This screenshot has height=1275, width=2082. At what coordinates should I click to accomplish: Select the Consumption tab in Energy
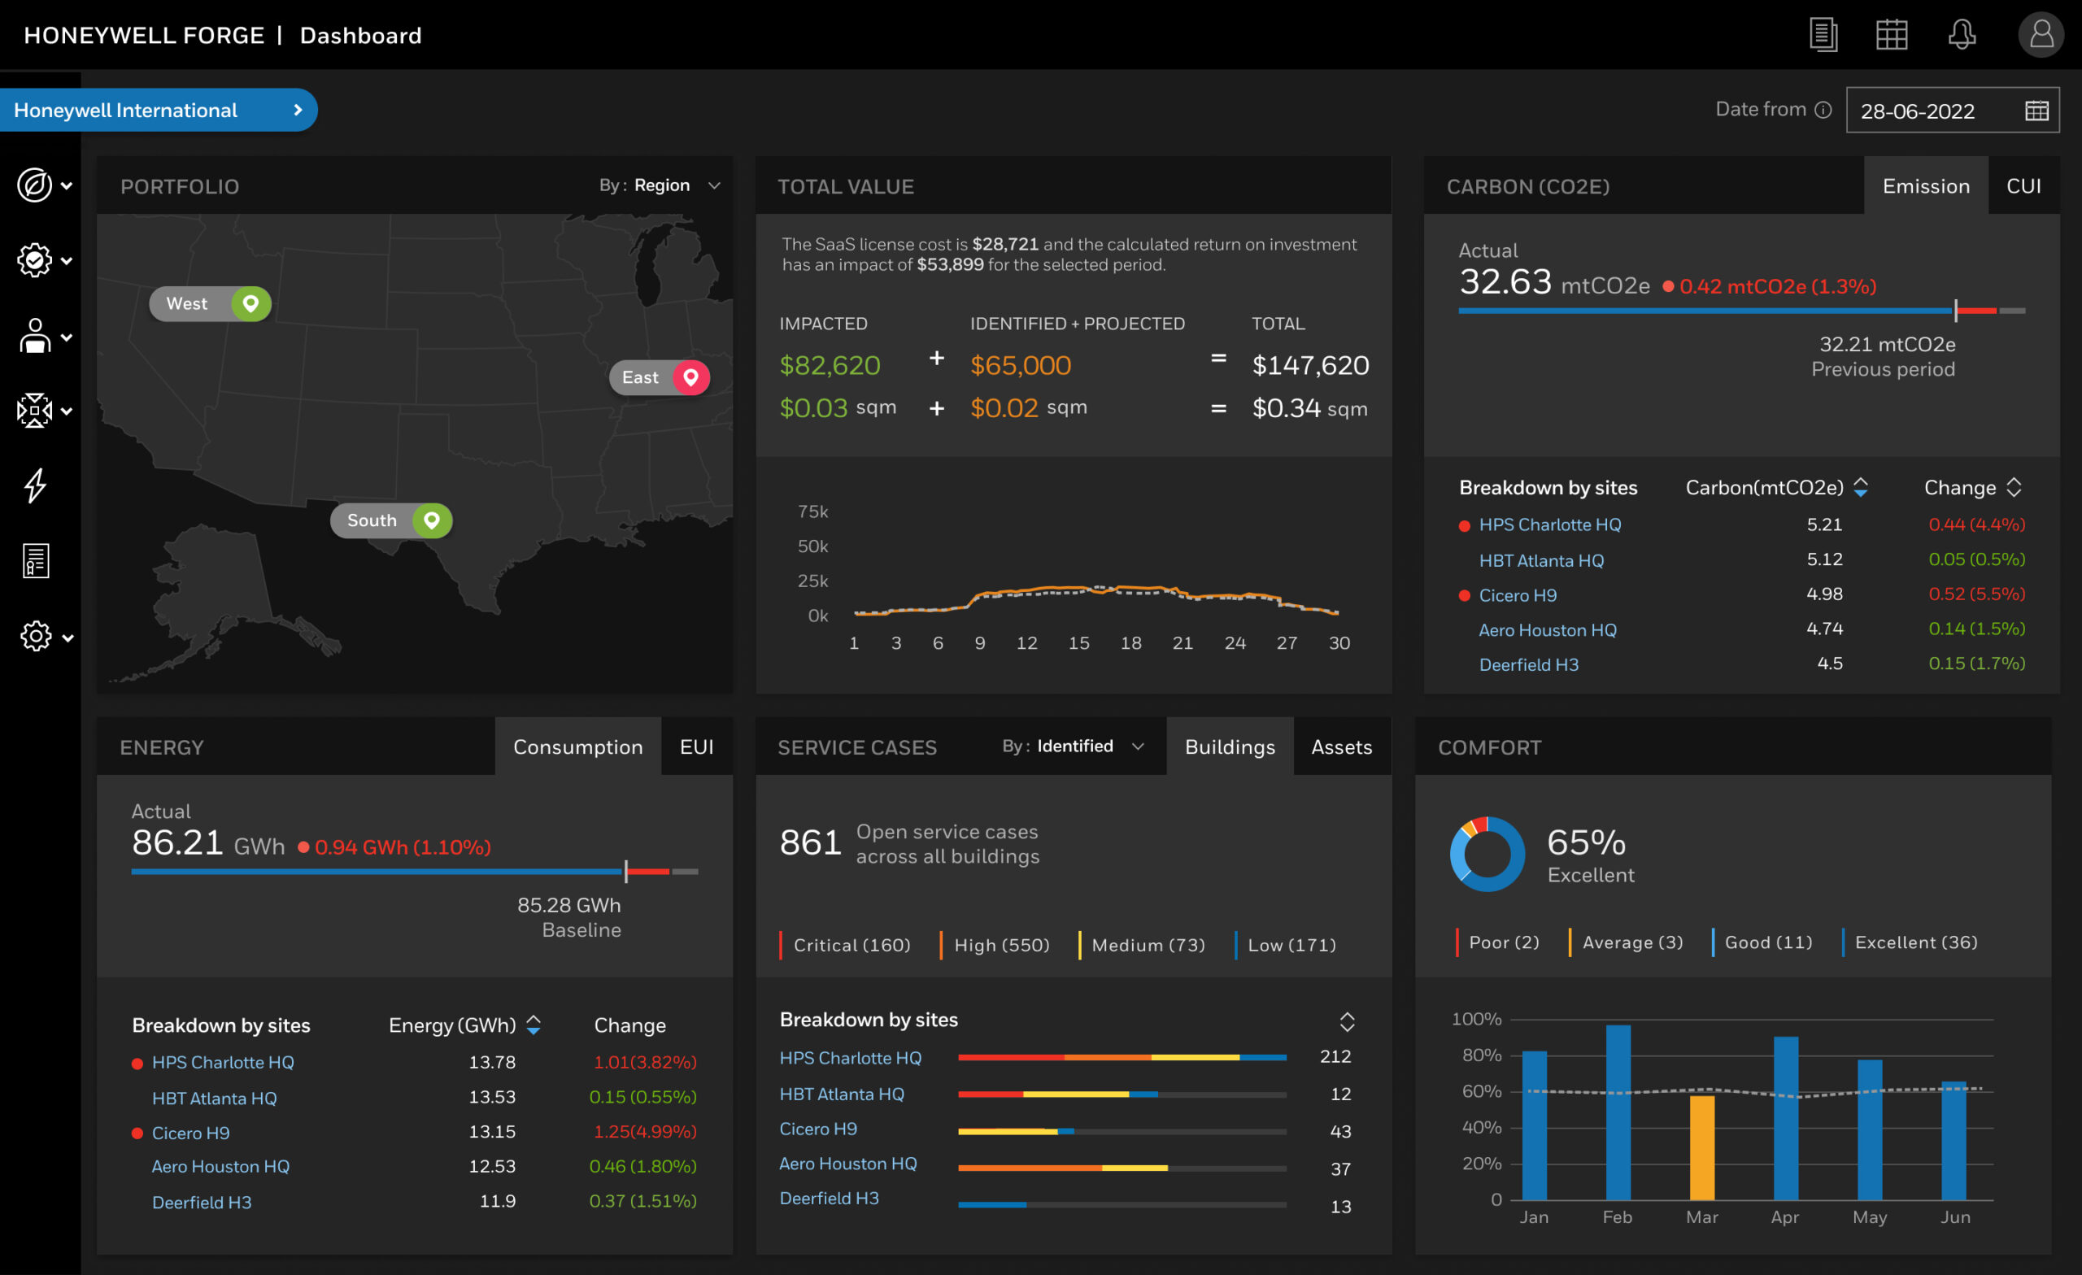(577, 747)
